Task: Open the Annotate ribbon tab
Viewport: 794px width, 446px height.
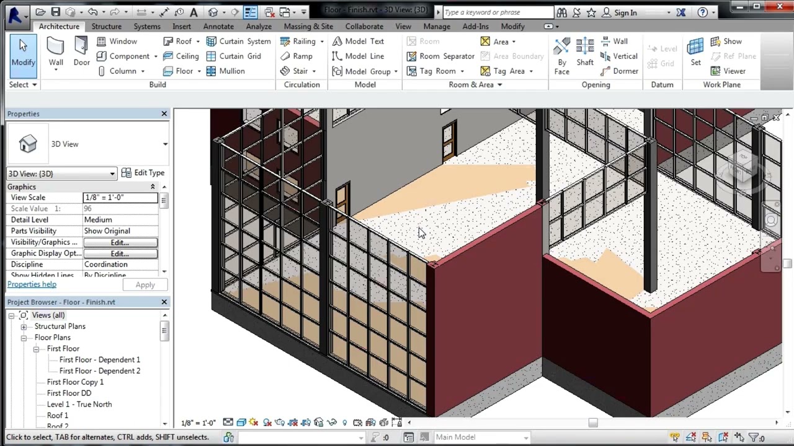Action: (x=218, y=27)
